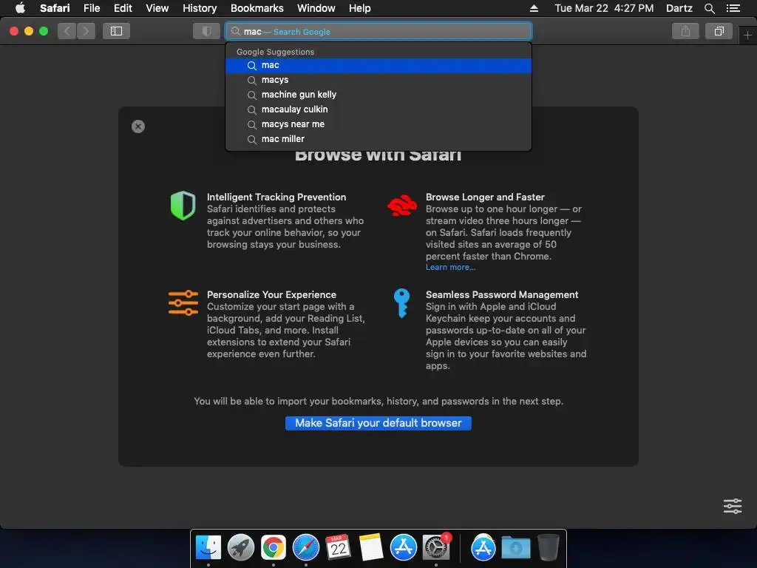Show the Safari sidebar
This screenshot has width=757, height=568.
pyautogui.click(x=116, y=31)
